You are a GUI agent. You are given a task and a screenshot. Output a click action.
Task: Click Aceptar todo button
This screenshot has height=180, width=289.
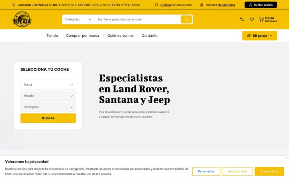click(269, 171)
